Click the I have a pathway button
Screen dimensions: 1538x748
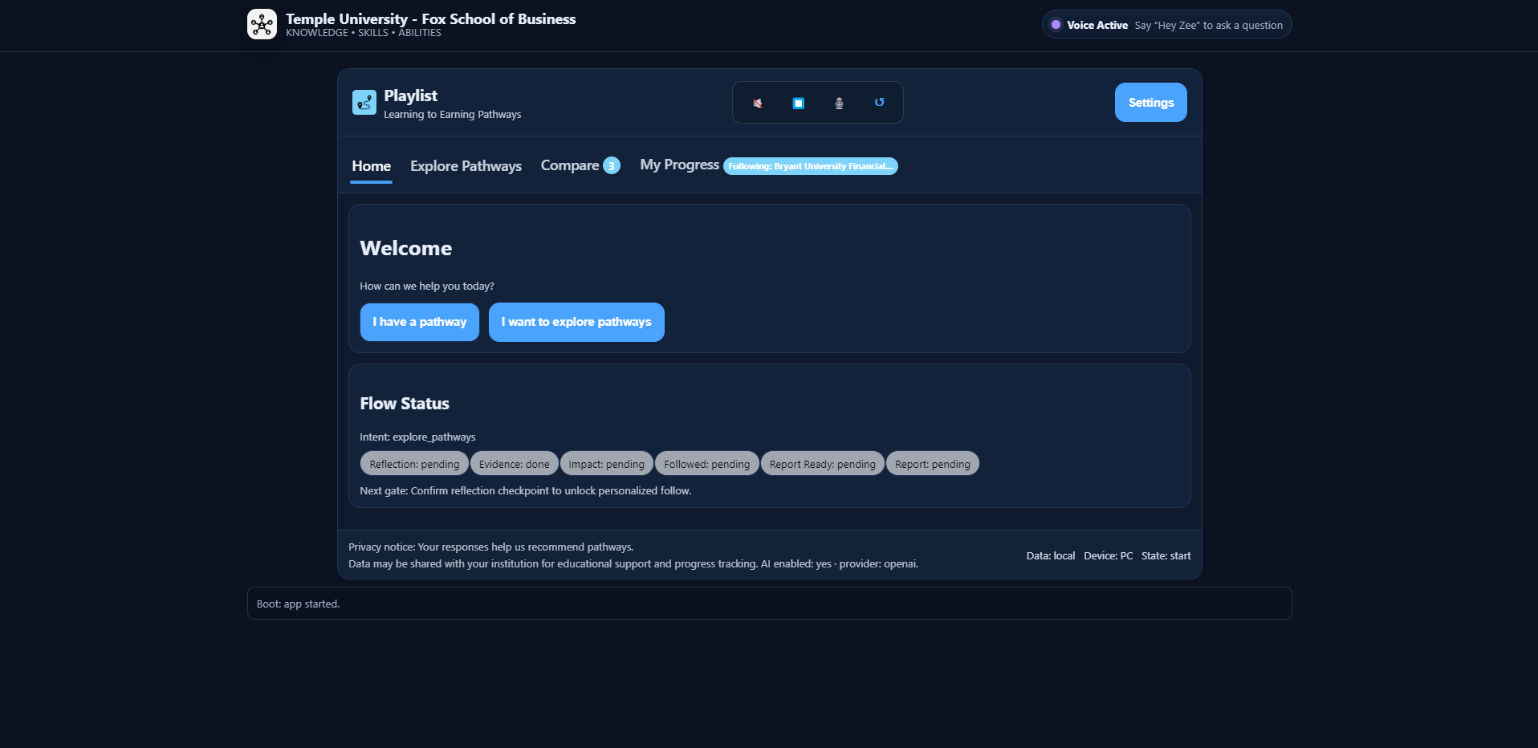[x=419, y=322]
